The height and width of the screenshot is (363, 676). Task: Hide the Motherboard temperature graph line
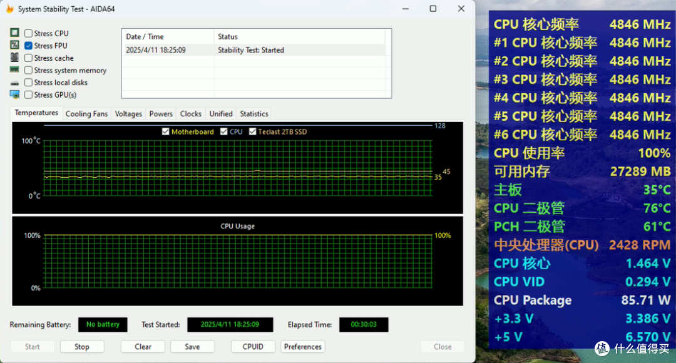[165, 131]
